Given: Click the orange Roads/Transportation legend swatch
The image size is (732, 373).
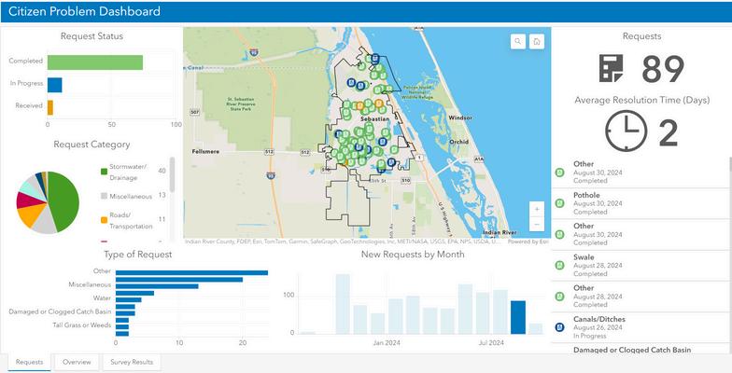Looking at the screenshot, I should point(104,220).
